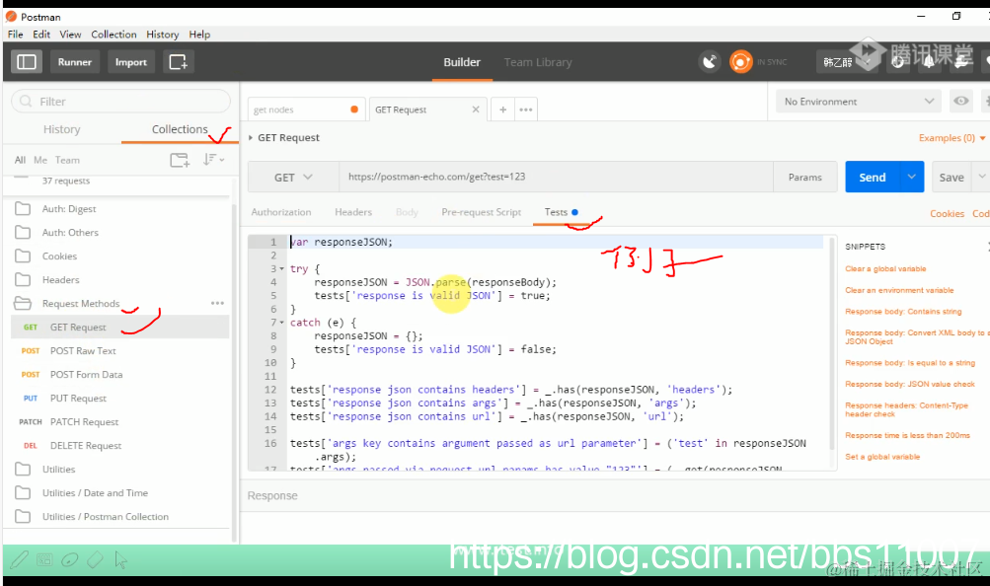This screenshot has width=990, height=586.
Task: Open the user account dropdown
Action: click(847, 62)
